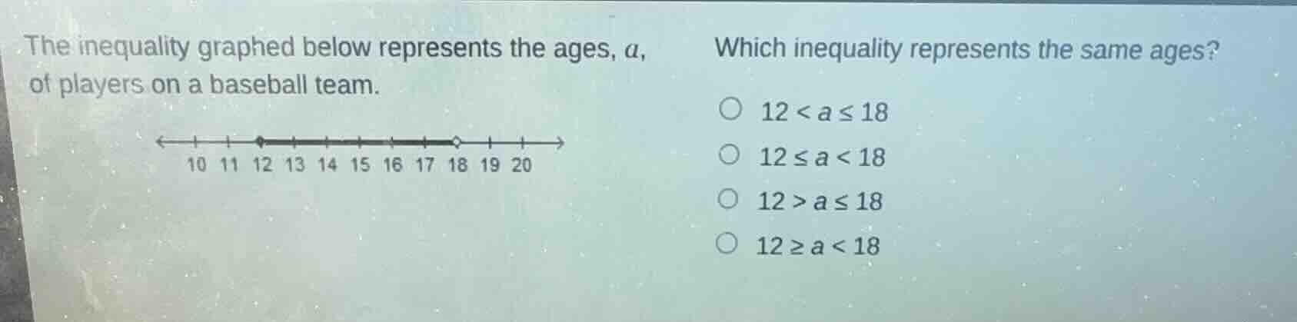Click the closed dot at 12 on number line
This screenshot has height=322, width=1297.
[x=261, y=141]
